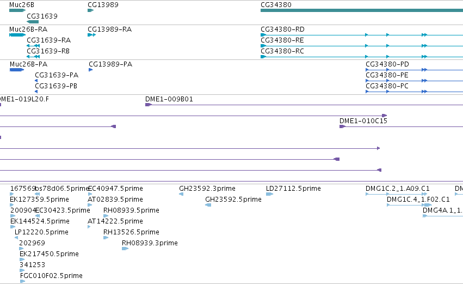Select EST GH23592.5prime
The image size is (463, 284).
[208, 205]
